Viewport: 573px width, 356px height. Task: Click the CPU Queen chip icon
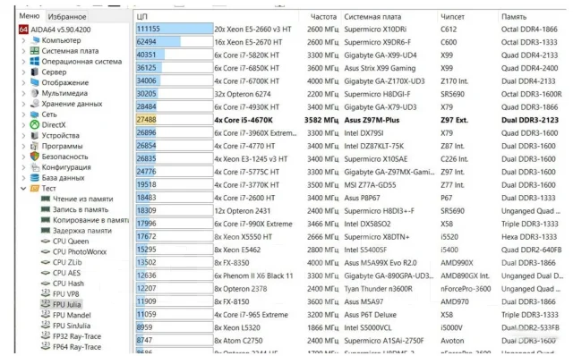(x=46, y=242)
